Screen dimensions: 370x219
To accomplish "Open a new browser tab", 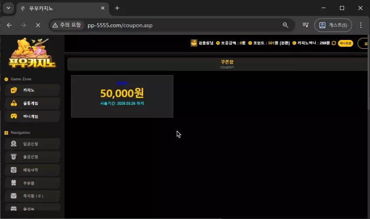I will click(x=117, y=8).
